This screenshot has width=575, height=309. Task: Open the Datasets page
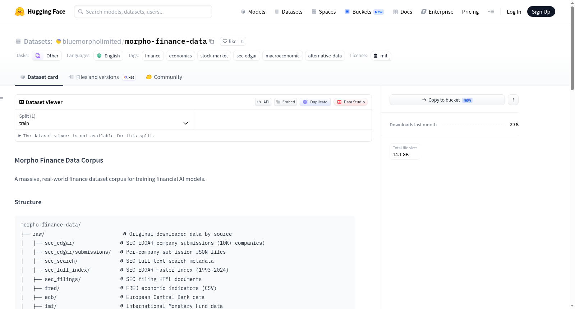coord(289,11)
